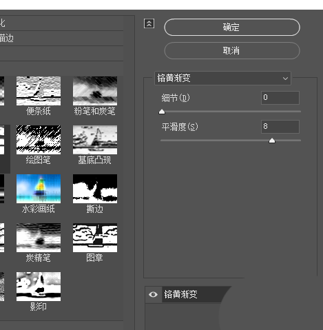Select the 铬黄渐变 effect layer row

(x=188, y=294)
